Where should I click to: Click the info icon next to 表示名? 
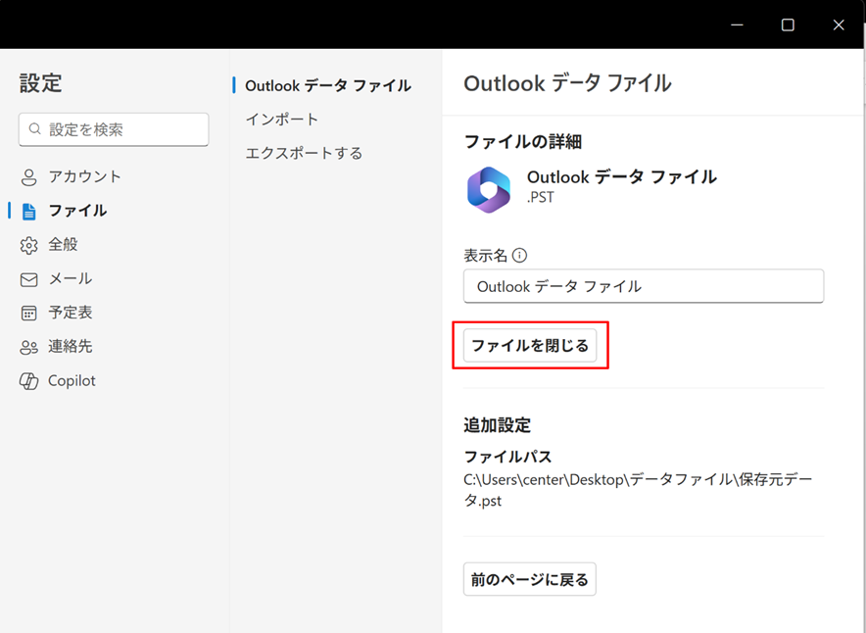pyautogui.click(x=519, y=256)
